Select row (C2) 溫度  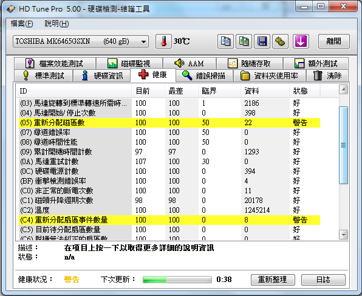169,210
